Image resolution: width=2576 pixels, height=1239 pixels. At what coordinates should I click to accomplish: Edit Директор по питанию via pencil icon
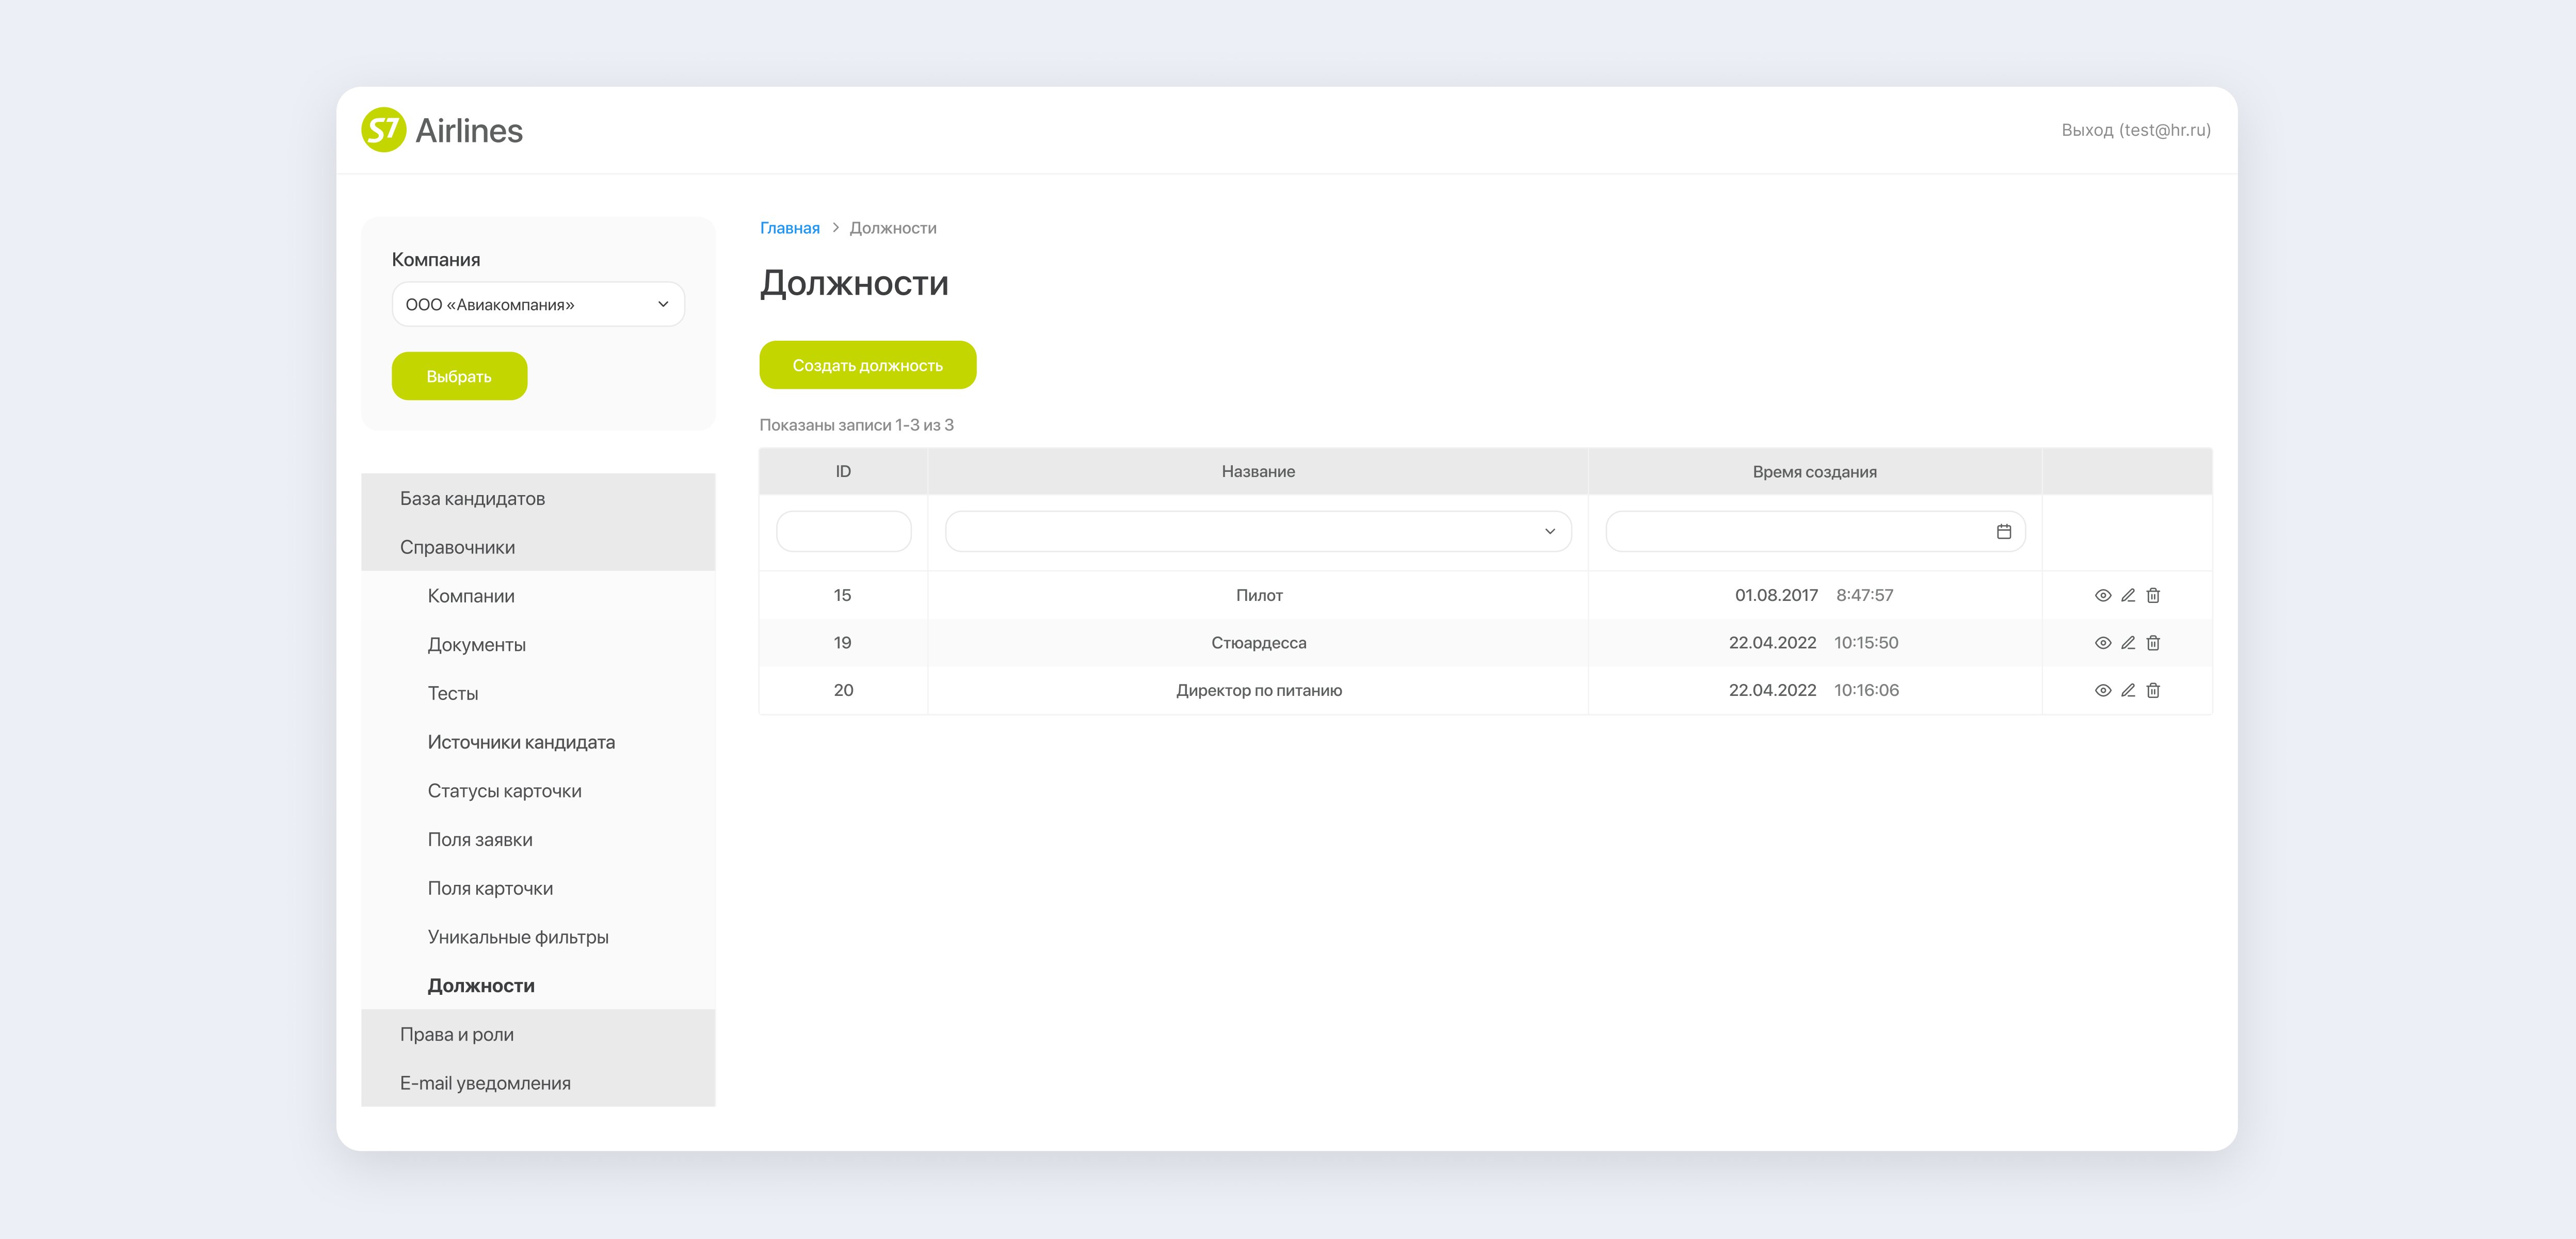pyautogui.click(x=2128, y=691)
